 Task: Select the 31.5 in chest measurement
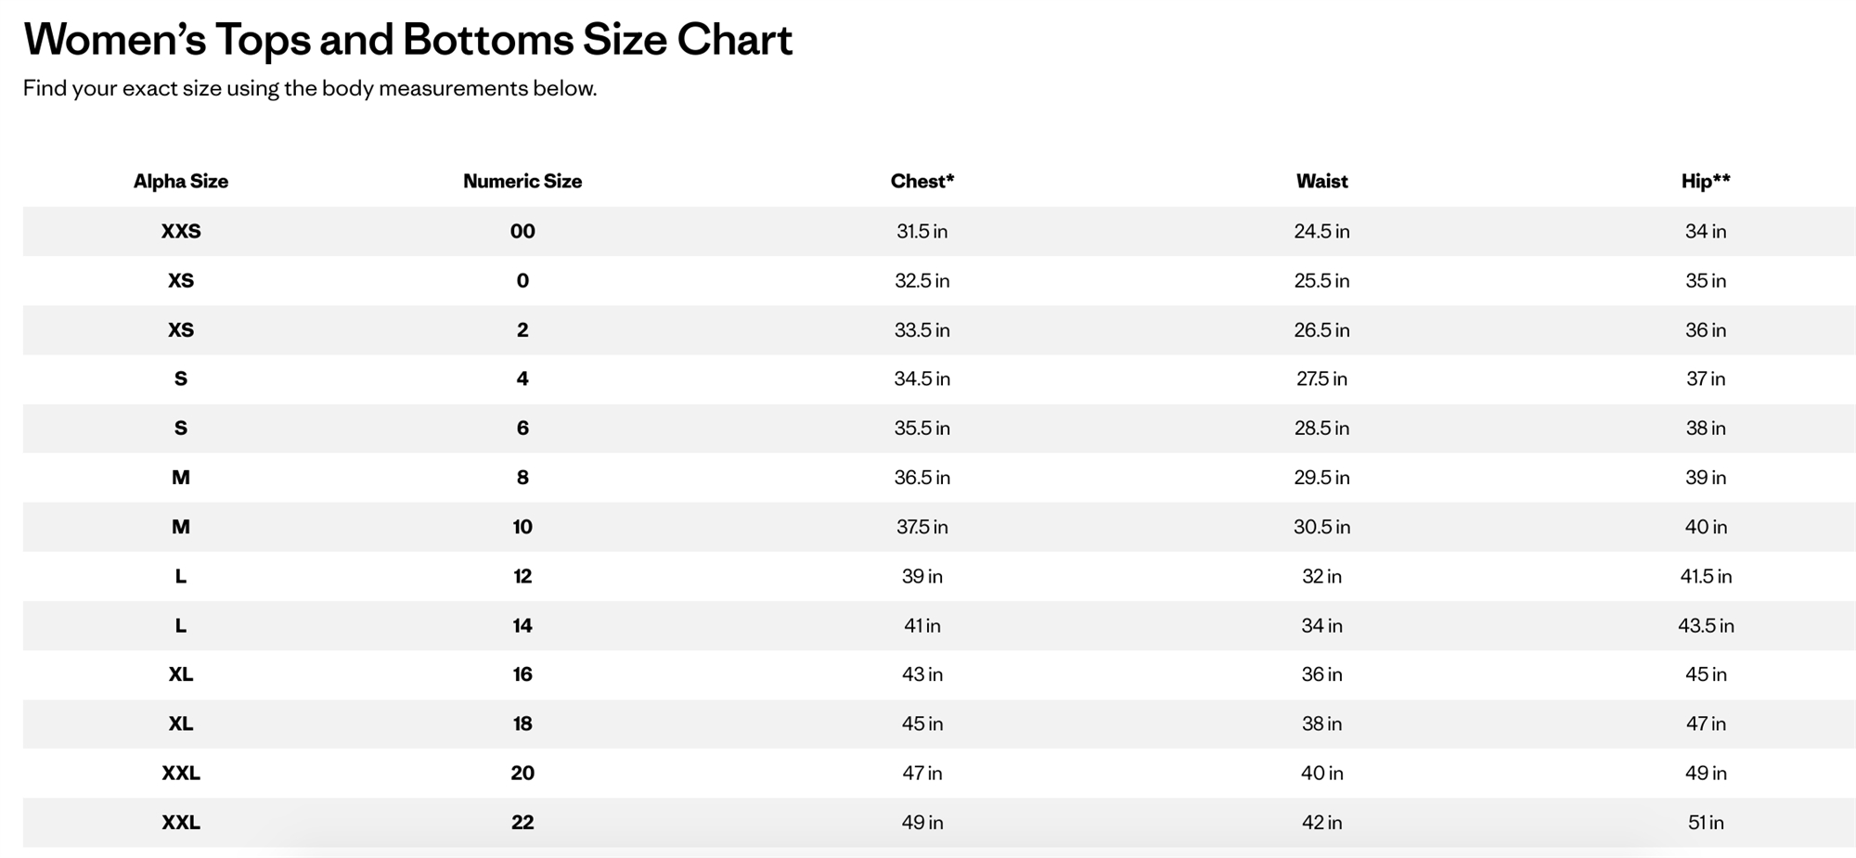[x=922, y=231]
